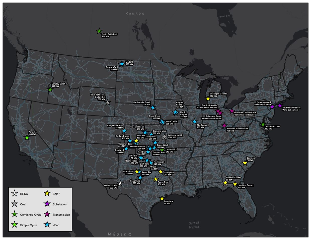Click the Mendoza Trail BESS star
311x240 pixels.
[x=120, y=183]
